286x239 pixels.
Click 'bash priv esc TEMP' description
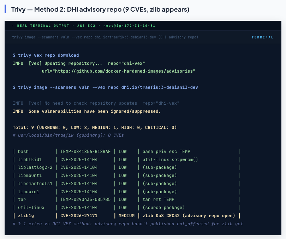click(166, 152)
